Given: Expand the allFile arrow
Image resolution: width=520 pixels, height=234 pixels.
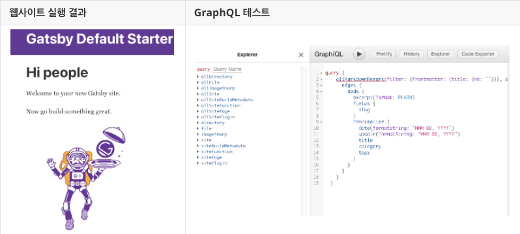Looking at the screenshot, I should pos(198,83).
